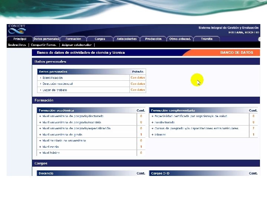Select the Antecedentes tab
The width and height of the screenshot is (267, 200).
click(126, 39)
